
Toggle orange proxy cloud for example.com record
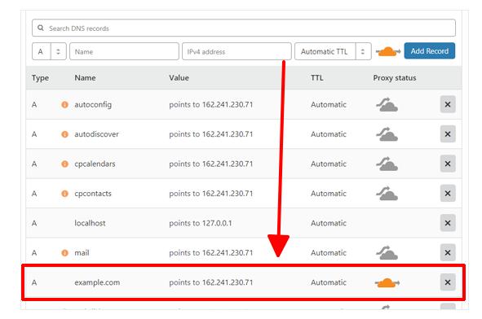pos(387,282)
